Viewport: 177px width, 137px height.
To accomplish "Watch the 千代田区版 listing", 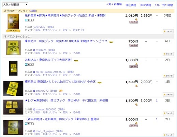I will coord(168,113).
